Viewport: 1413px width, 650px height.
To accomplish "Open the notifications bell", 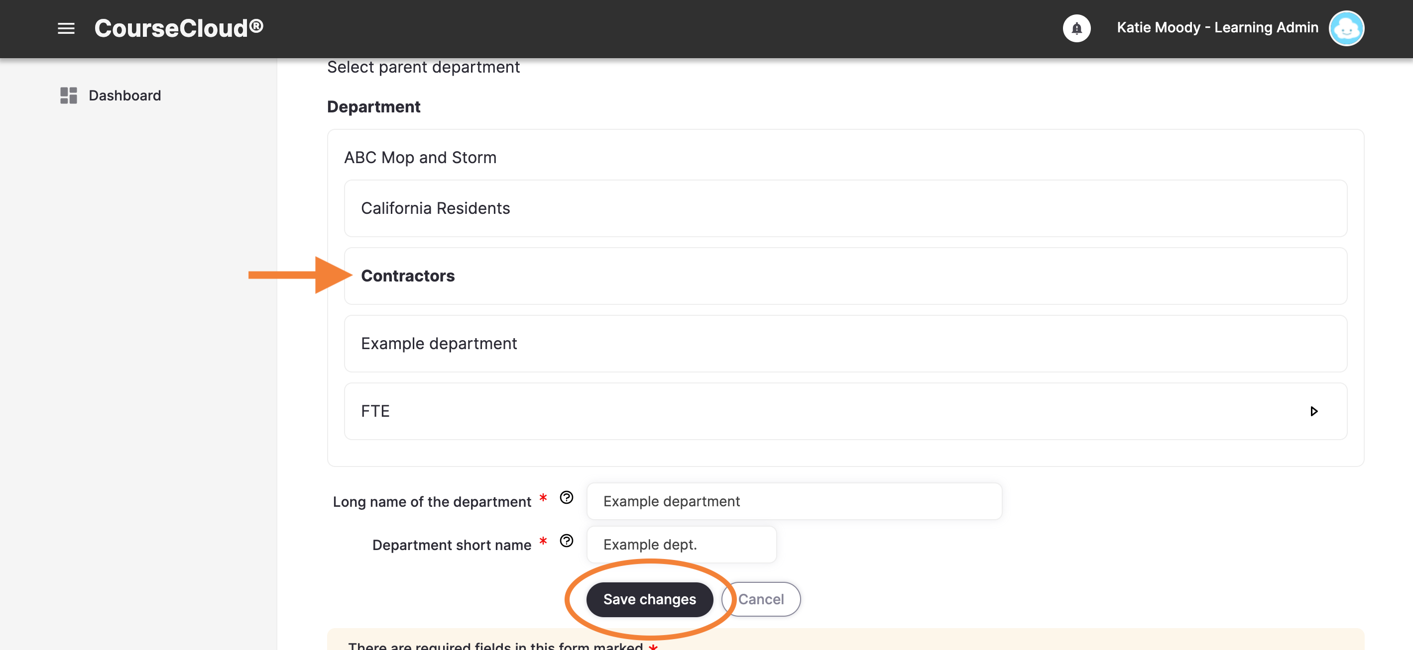I will pyautogui.click(x=1076, y=28).
